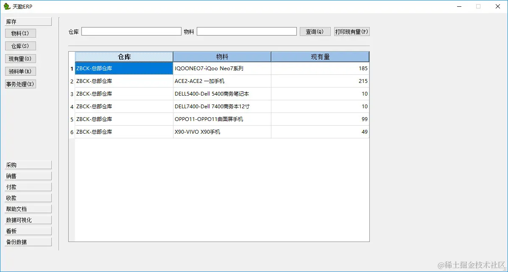The height and width of the screenshot is (272, 508).
Task: Open the 看板 dashboard
Action: (x=28, y=231)
